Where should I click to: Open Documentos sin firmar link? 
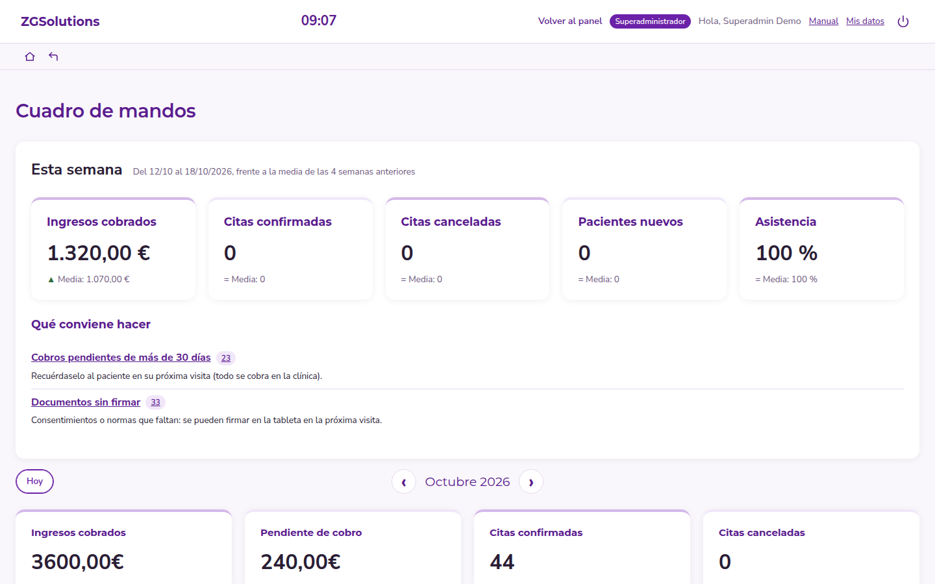click(x=86, y=402)
